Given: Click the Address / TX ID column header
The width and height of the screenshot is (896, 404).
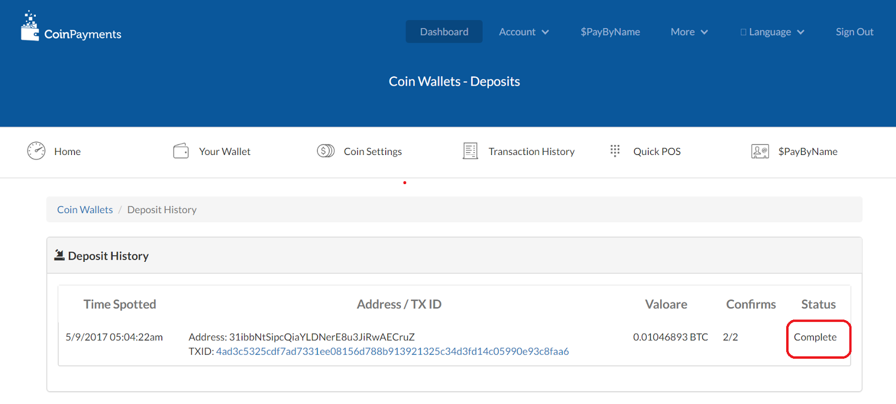Looking at the screenshot, I should [x=399, y=304].
